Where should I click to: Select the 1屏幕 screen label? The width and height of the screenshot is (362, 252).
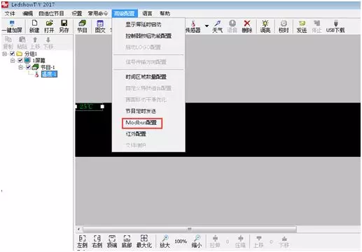[x=39, y=61]
